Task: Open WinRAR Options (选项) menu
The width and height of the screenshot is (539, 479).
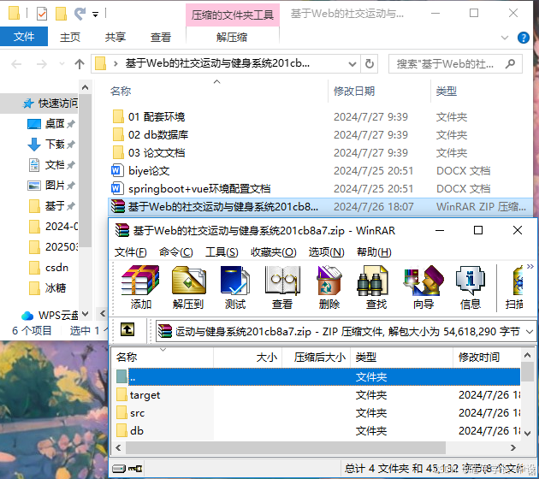Action: pyautogui.click(x=326, y=252)
